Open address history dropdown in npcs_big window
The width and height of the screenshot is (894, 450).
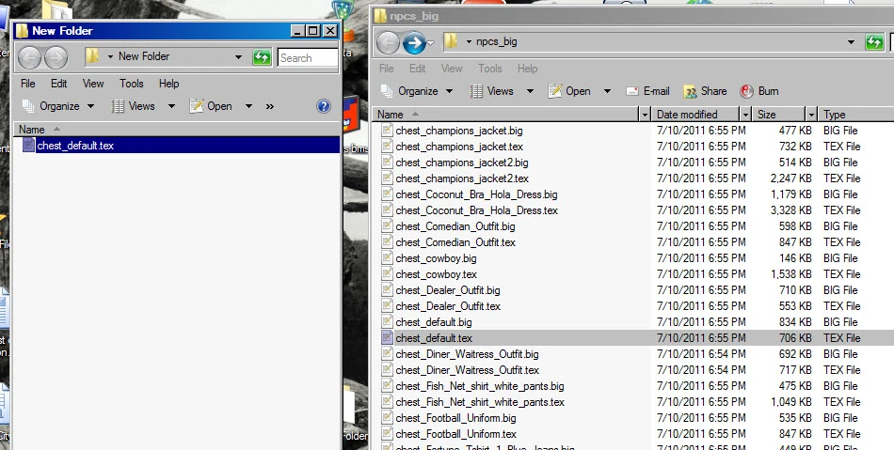pyautogui.click(x=851, y=42)
